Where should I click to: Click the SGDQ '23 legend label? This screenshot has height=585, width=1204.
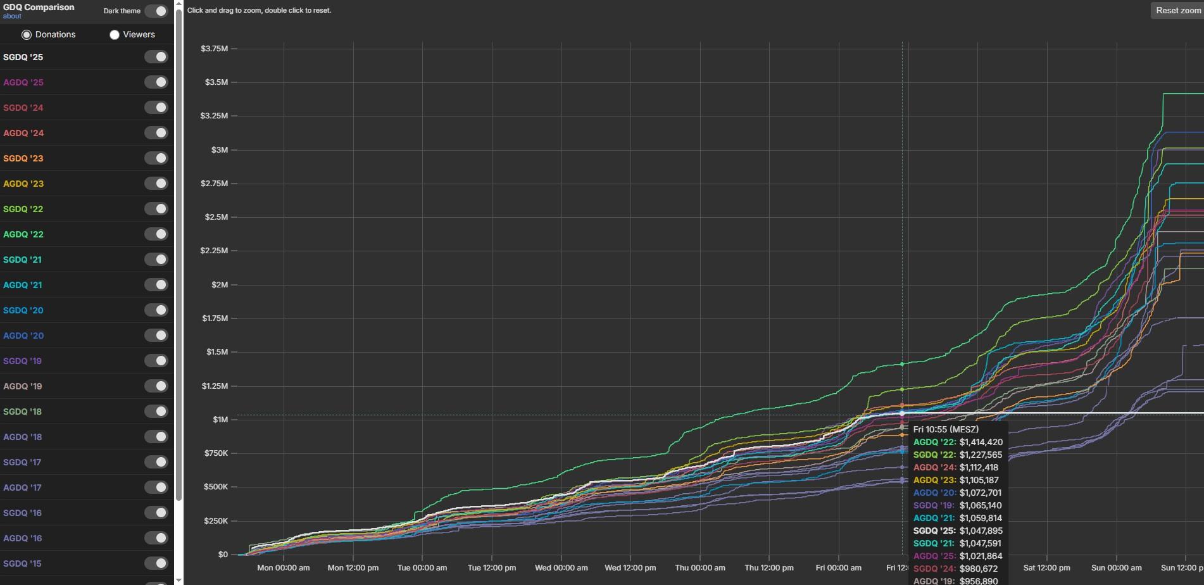(23, 158)
